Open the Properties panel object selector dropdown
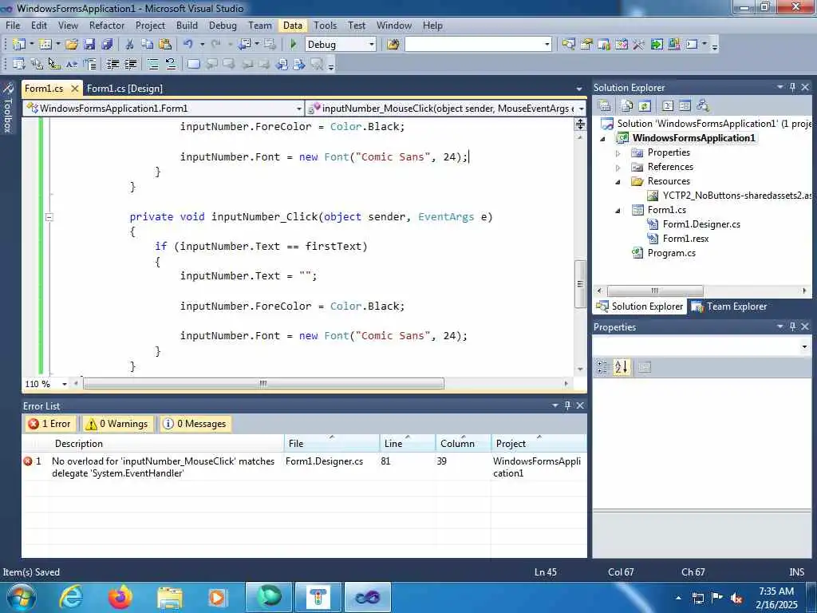Viewport: 817px width, 613px height. 804,346
